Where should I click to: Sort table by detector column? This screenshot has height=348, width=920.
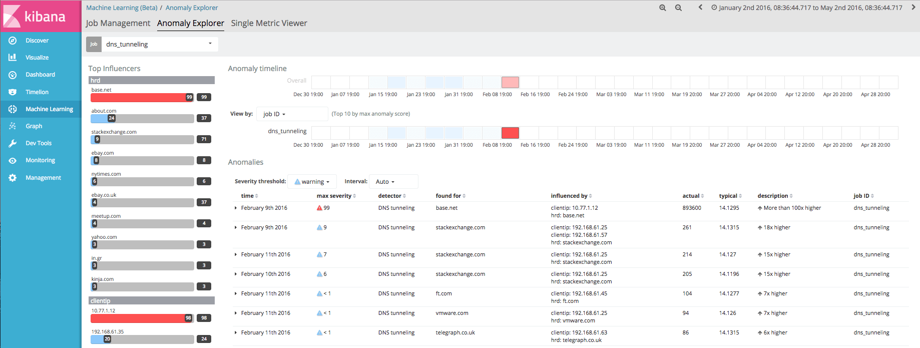coord(392,196)
